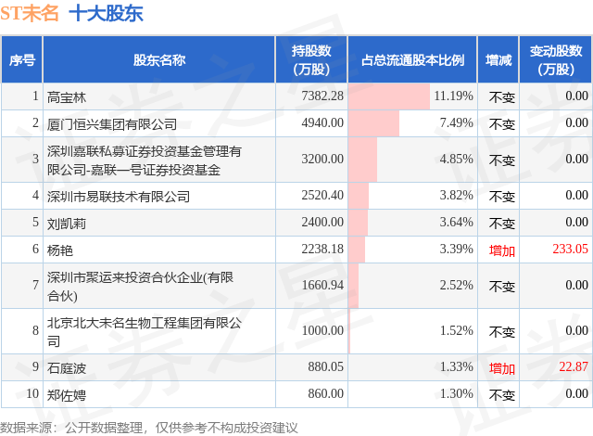Click the 0.00 change value in 郑佐娉 row
This screenshot has height=436, width=593.
point(576,393)
